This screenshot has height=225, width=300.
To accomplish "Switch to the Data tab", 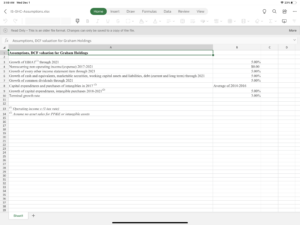I will coord(167,11).
